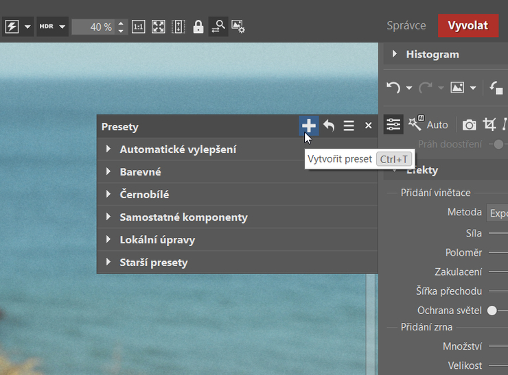This screenshot has width=508, height=375.
Task: Click the undo arrow in Presety panel header
Action: [330, 126]
